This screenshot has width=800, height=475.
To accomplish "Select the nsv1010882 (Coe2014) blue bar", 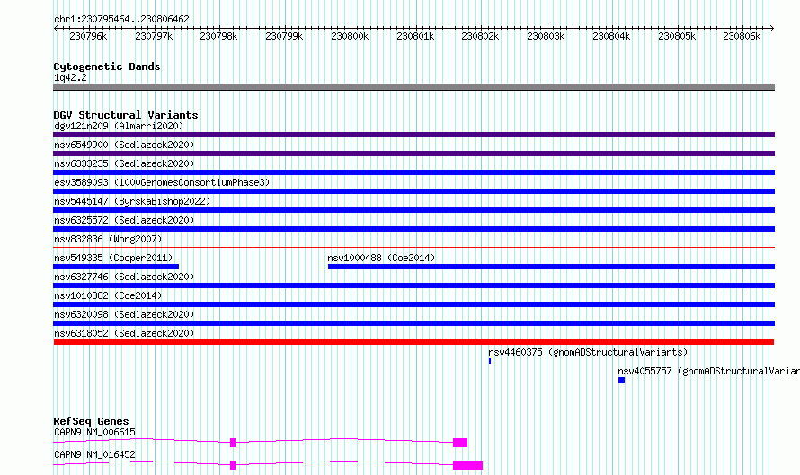I will point(413,304).
